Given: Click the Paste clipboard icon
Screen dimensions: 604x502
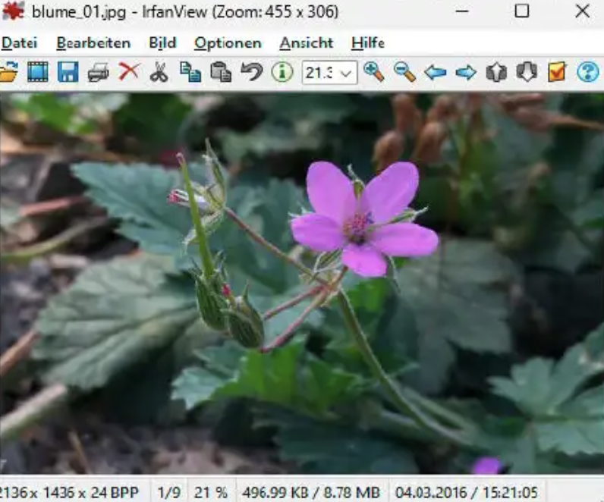Looking at the screenshot, I should pos(221,73).
